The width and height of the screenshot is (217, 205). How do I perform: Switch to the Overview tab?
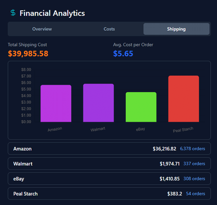coord(42,29)
